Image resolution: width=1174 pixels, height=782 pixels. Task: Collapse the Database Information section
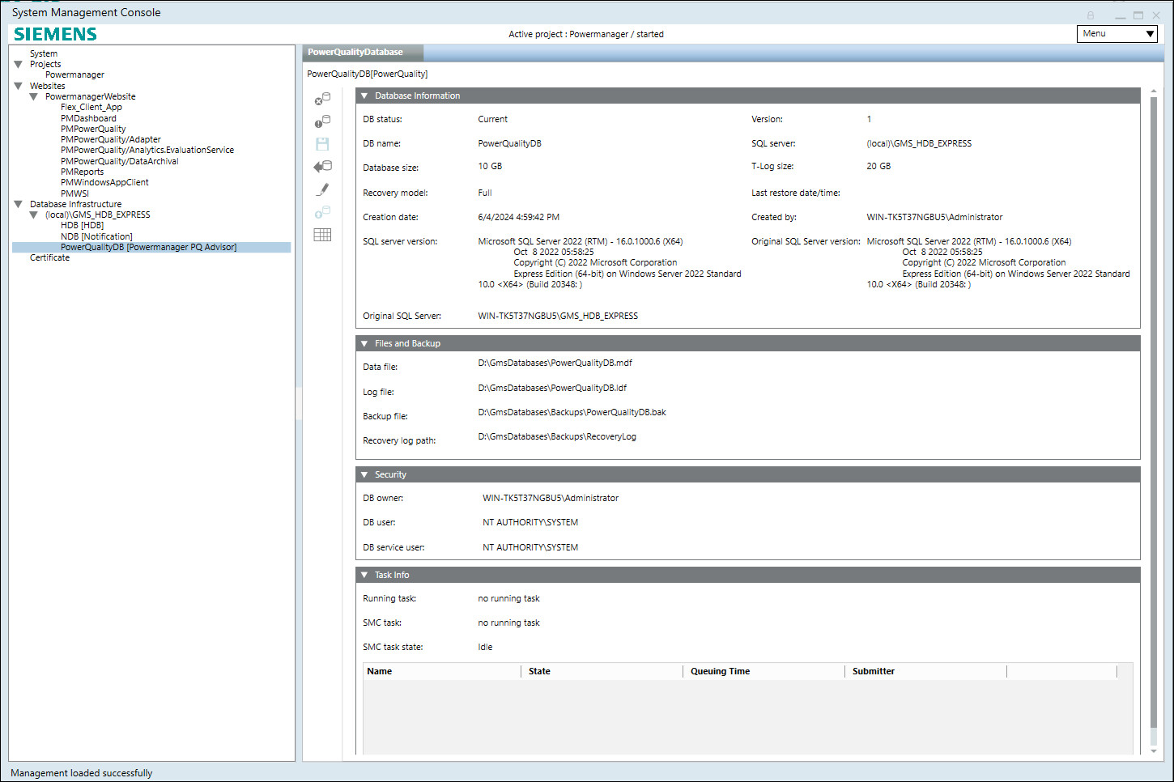pos(364,96)
